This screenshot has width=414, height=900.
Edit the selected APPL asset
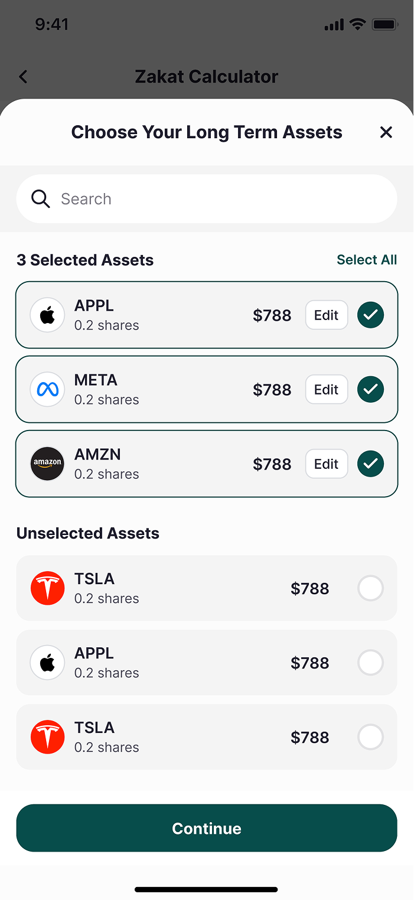(326, 315)
